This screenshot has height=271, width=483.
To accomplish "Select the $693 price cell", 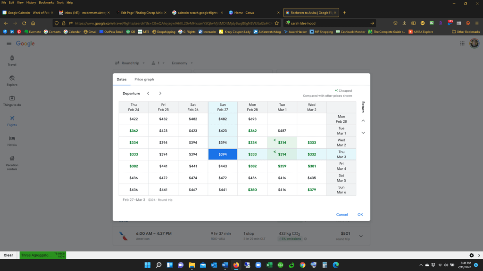I will pos(252,119).
